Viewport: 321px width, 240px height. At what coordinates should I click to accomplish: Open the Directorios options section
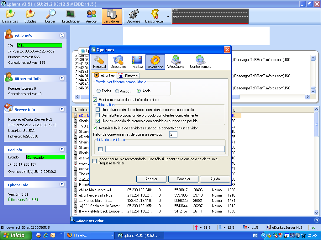118,62
